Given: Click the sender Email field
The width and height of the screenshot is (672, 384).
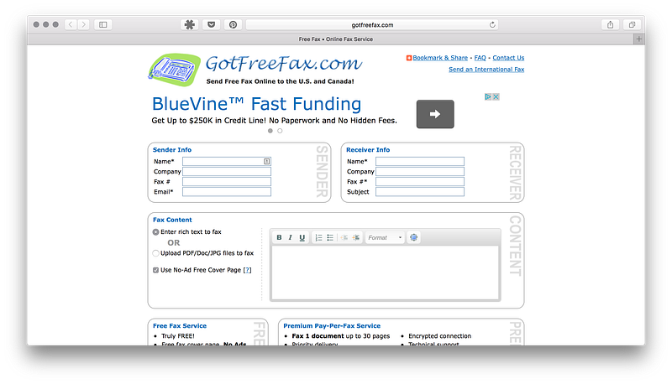Looking at the screenshot, I should click(x=227, y=192).
